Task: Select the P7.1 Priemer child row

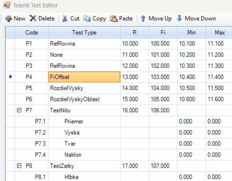Action: tap(73, 121)
